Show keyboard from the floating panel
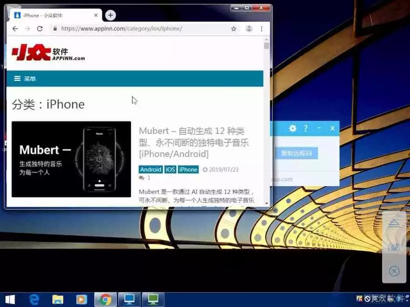The height and width of the screenshot is (307, 410). 394,247
